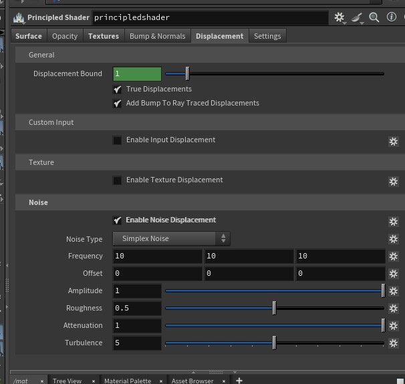Viewport: 405px width, 384px height.
Task: Add a new pane tab with plus
Action: pos(239,380)
